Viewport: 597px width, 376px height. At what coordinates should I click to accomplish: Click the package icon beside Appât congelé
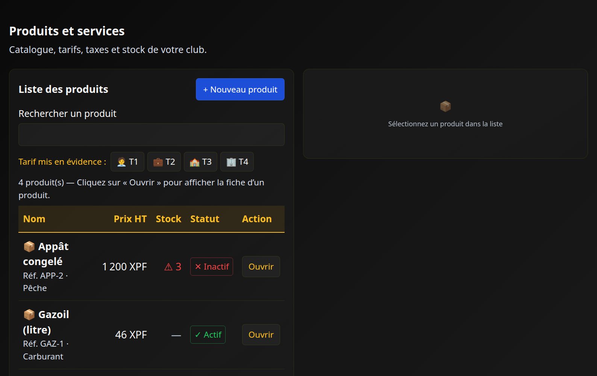(x=29, y=247)
